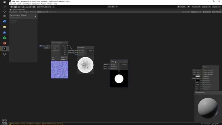The width and height of the screenshot is (222, 125).
Task: Select the Sample Texture 2D node header
Action: tap(59, 43)
